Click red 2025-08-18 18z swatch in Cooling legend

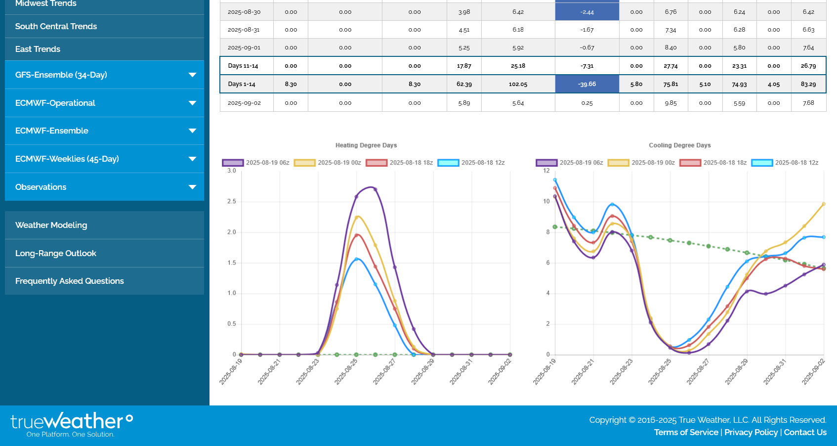pyautogui.click(x=690, y=163)
